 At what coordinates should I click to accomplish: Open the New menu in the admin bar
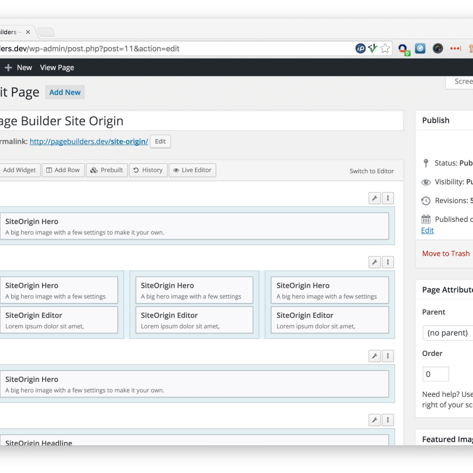point(24,67)
